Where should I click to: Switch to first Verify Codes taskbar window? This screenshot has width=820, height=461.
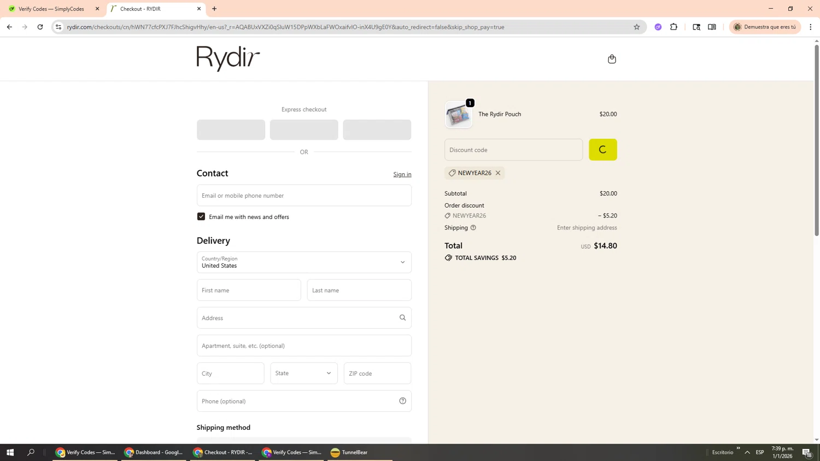(85, 452)
